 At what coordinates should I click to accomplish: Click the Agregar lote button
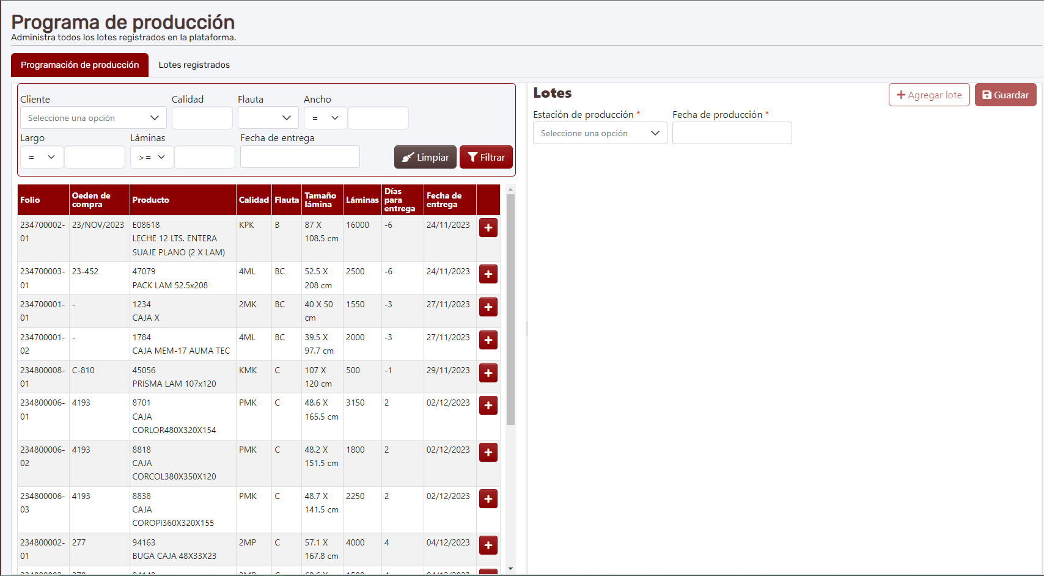tap(928, 95)
